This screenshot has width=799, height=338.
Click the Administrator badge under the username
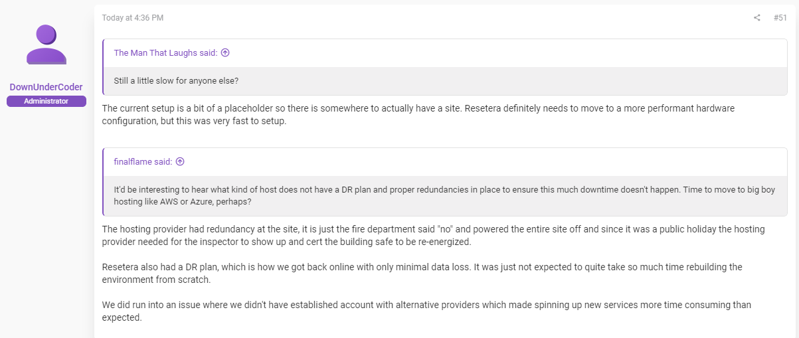[x=46, y=101]
